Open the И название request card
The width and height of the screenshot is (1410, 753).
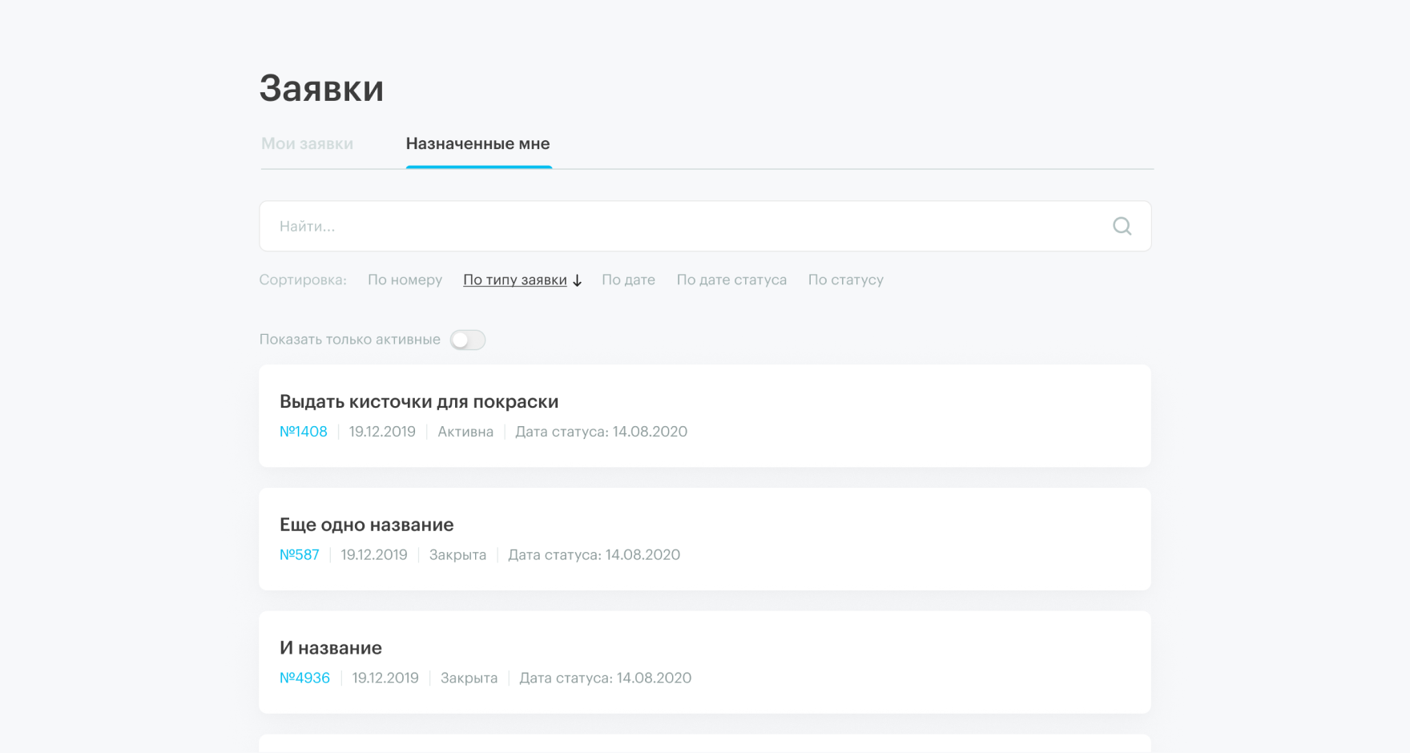click(331, 648)
